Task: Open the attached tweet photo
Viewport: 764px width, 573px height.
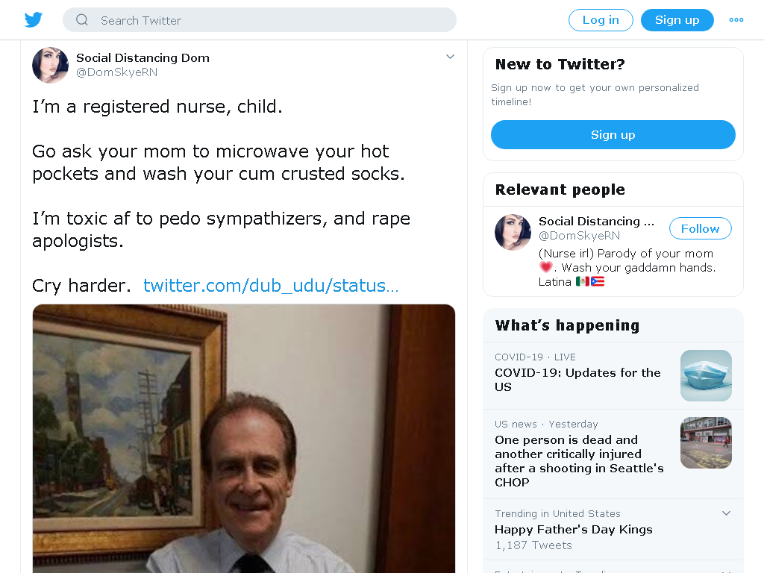Action: point(244,439)
